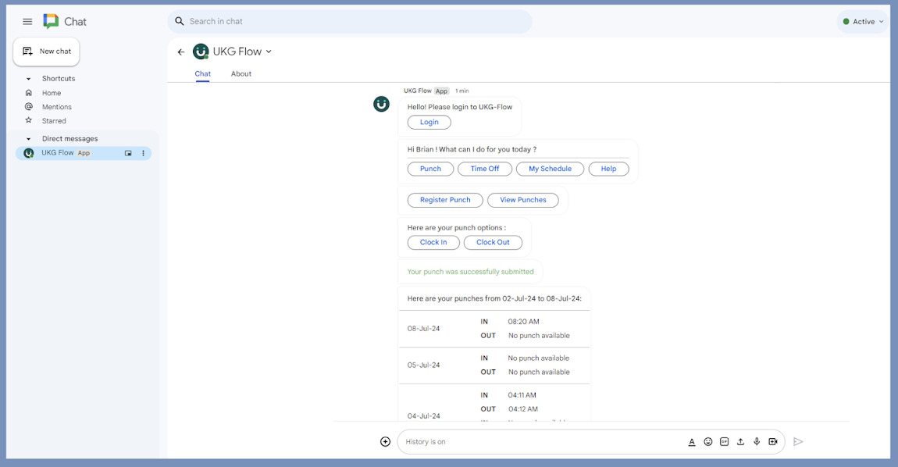Open UKG Flow in pop-up window

coord(128,154)
